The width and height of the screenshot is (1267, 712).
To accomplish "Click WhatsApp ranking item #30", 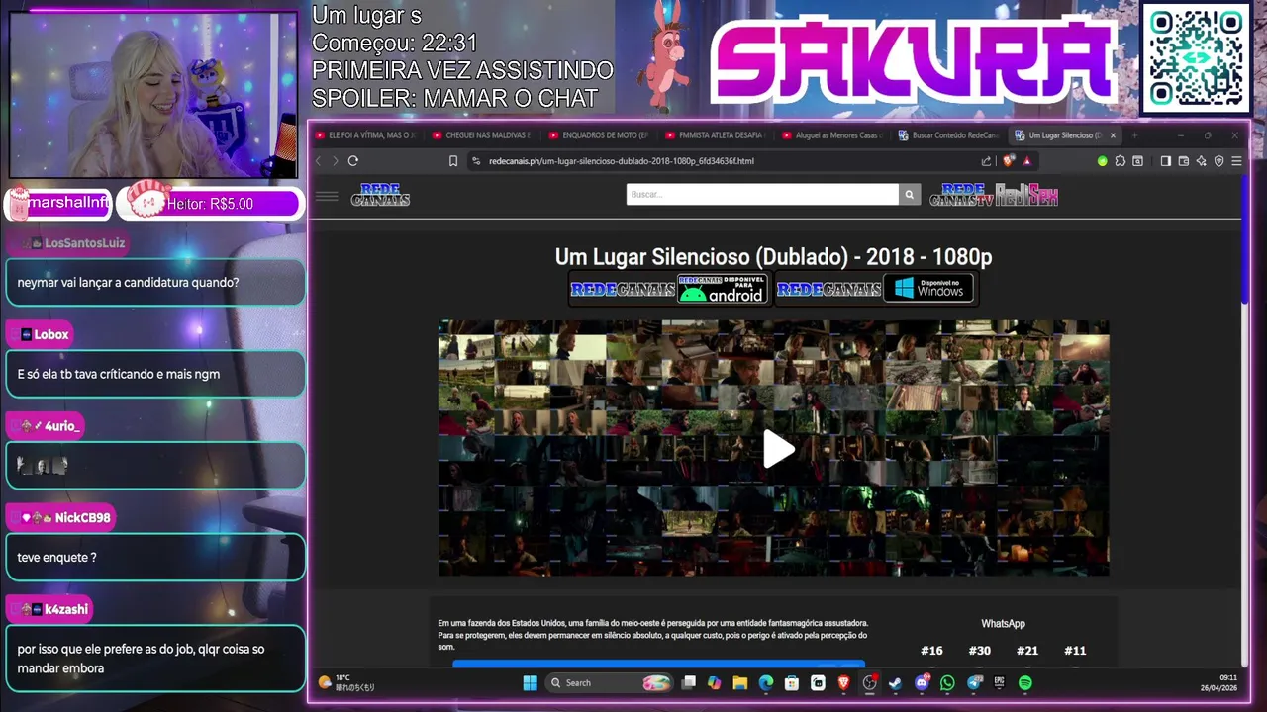I will 979,651.
